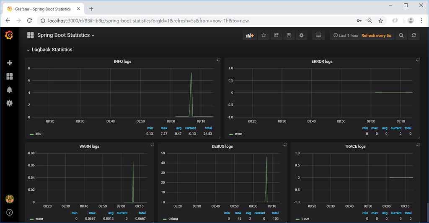This screenshot has height=223, width=429.
Task: Share dashboard using the share icon
Action: (x=277, y=35)
